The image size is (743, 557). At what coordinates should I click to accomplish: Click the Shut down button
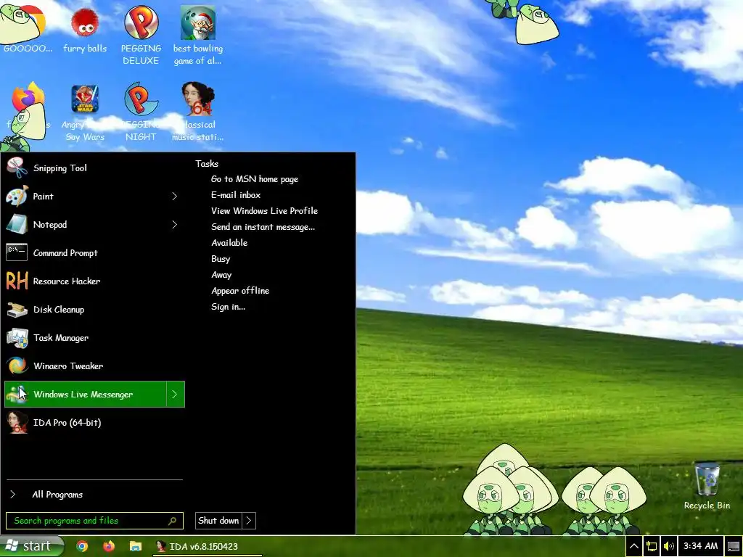(x=218, y=521)
